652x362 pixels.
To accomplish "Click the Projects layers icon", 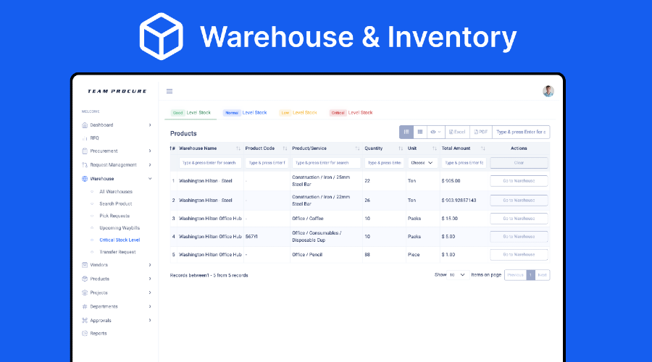I will point(85,292).
